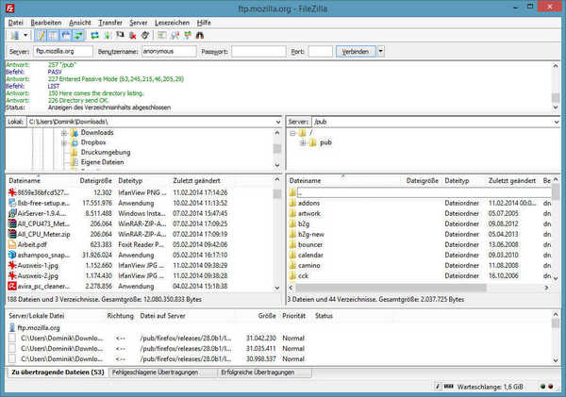Open the Verbinden quickconnect history dropdown arrow
The height and width of the screenshot is (397, 566).
click(x=381, y=51)
